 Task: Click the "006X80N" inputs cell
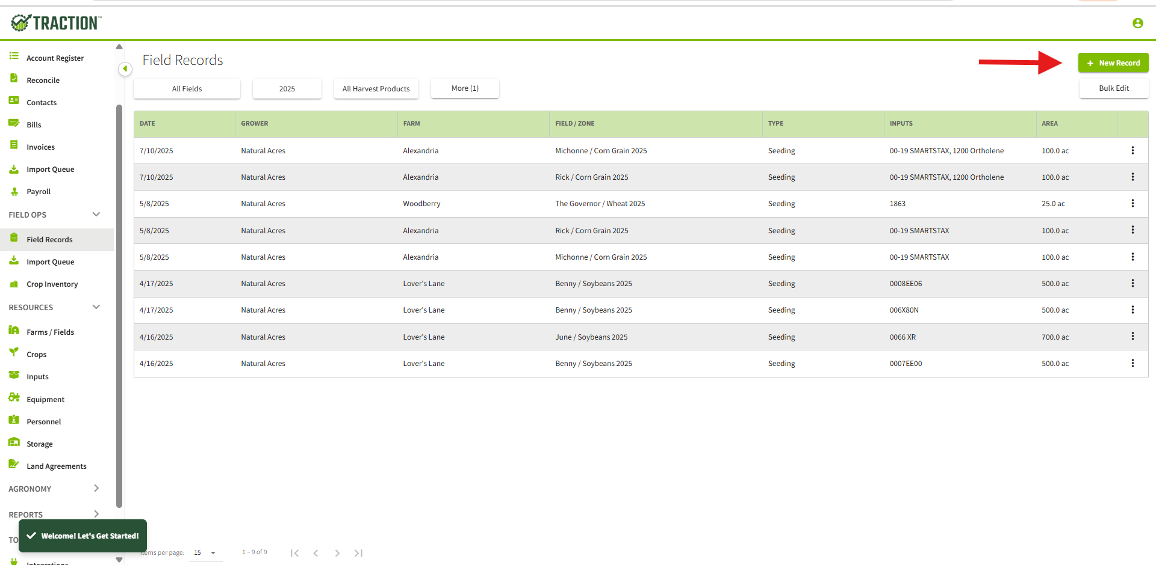pyautogui.click(x=904, y=310)
